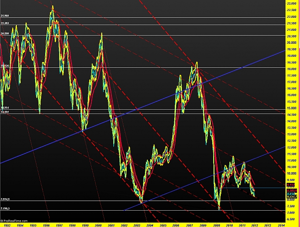Viewport: 300px width, 227px height.
Task: Select the 2012 year label
Action: (x=255, y=225)
